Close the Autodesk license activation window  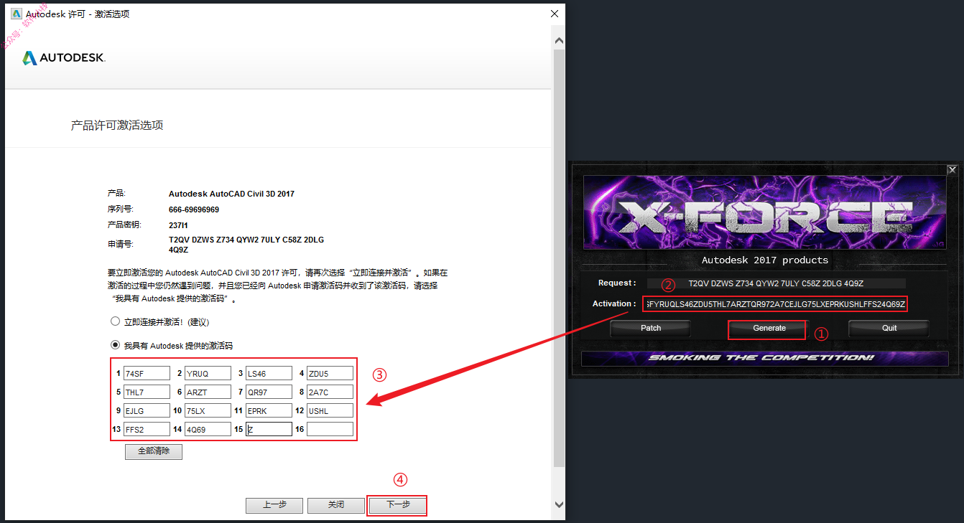click(x=554, y=14)
